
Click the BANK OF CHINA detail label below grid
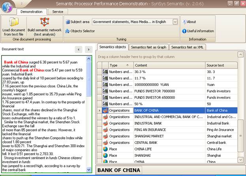coord(119,170)
